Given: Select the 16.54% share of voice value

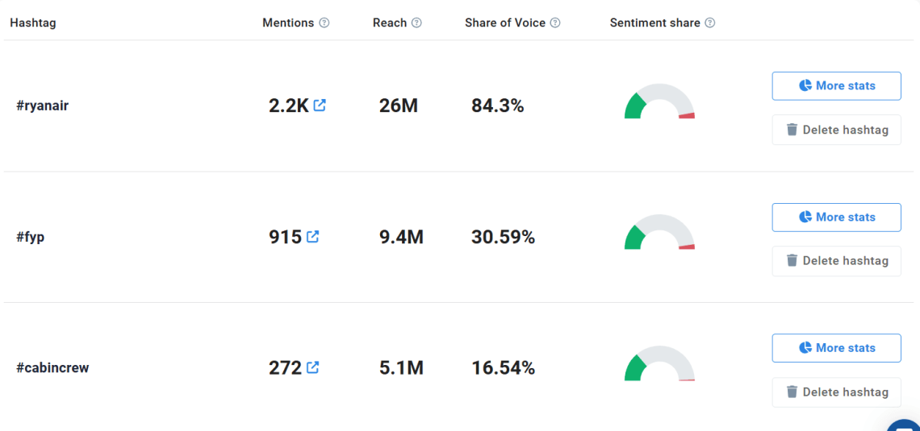Looking at the screenshot, I should click(503, 367).
